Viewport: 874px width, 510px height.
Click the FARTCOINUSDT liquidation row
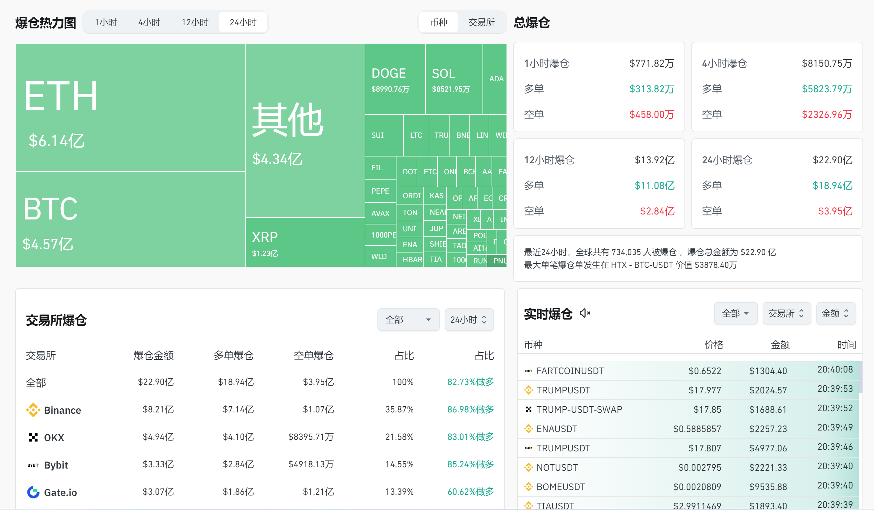688,371
